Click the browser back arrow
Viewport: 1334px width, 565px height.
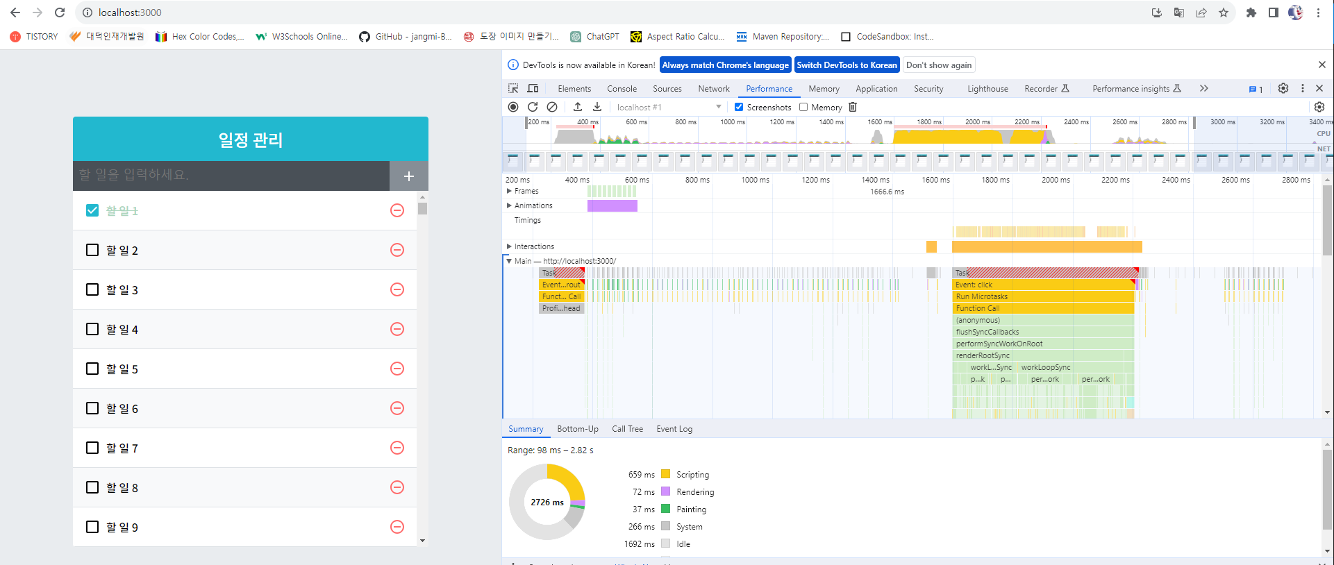point(15,12)
